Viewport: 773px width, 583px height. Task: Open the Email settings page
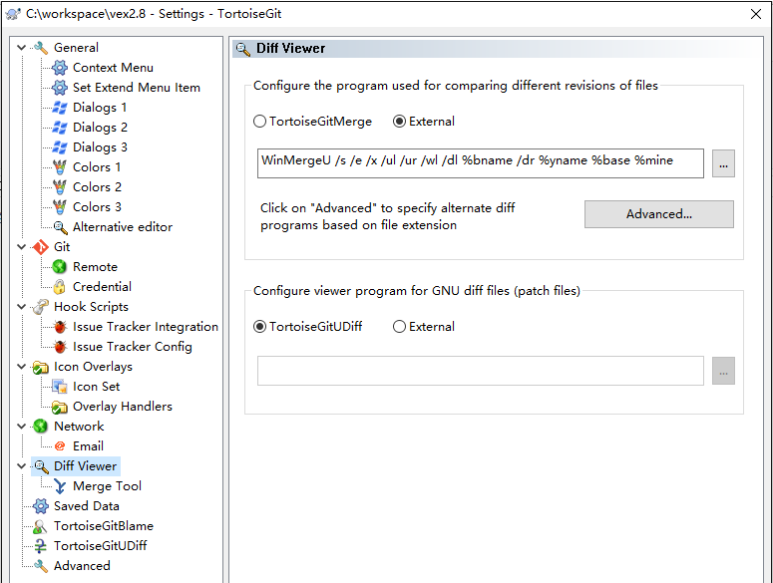point(88,446)
